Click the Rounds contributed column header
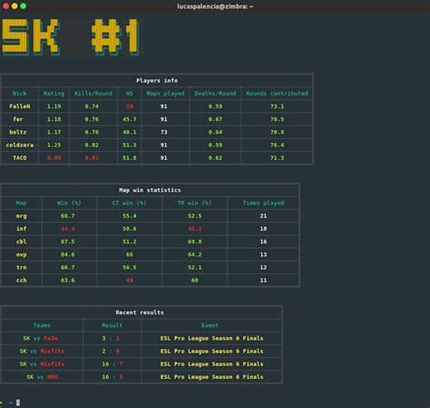The height and width of the screenshot is (408, 430). click(277, 94)
